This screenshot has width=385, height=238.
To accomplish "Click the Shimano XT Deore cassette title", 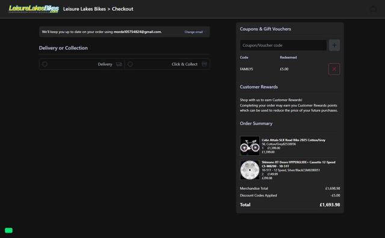I will click(298, 164).
